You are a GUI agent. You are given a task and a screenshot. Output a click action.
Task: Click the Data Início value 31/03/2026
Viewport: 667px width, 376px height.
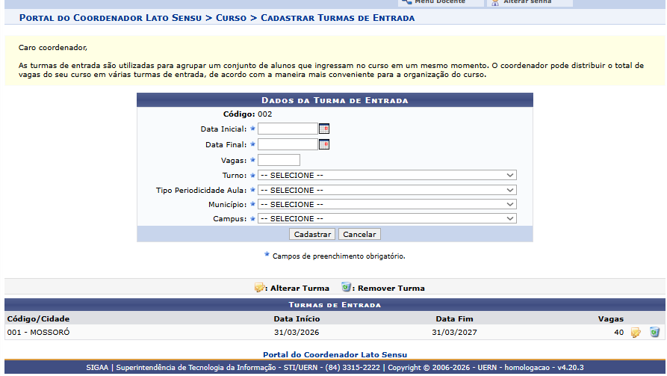297,332
